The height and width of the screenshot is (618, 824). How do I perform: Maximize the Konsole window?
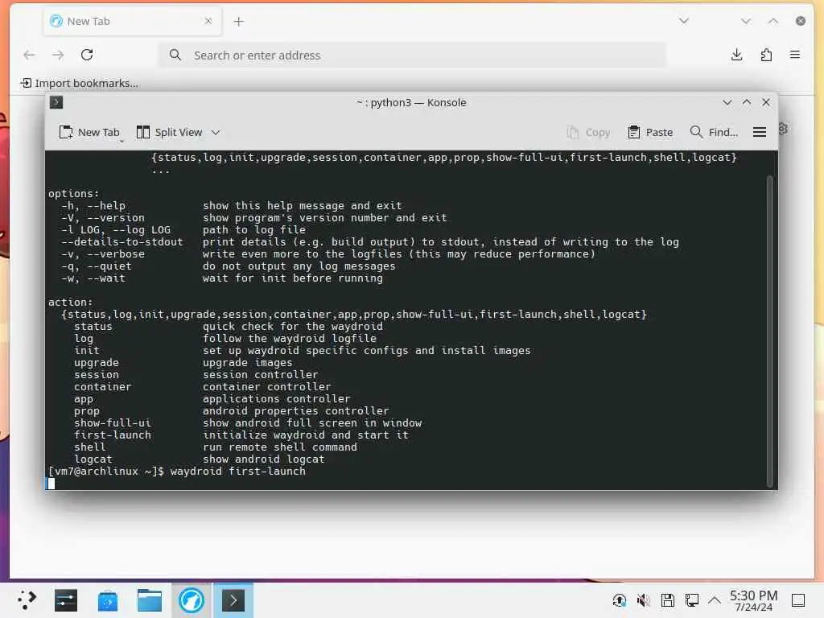point(746,102)
